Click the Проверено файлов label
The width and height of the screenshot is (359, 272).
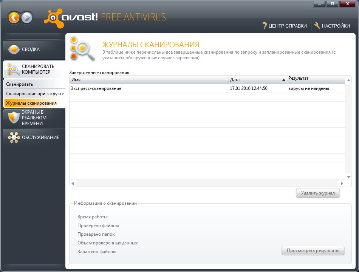tap(98, 226)
